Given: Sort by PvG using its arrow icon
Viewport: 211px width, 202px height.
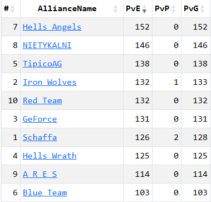Looking at the screenshot, I should 202,9.
